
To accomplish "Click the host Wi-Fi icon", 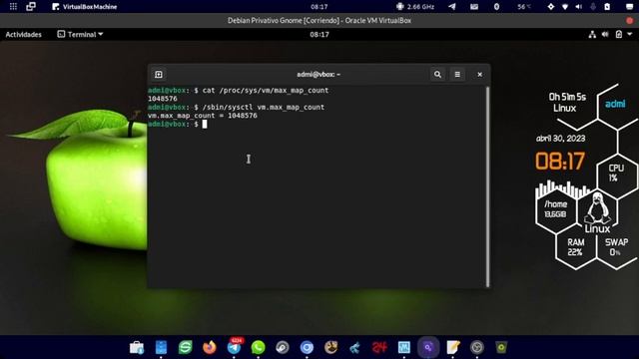I will [565, 7].
